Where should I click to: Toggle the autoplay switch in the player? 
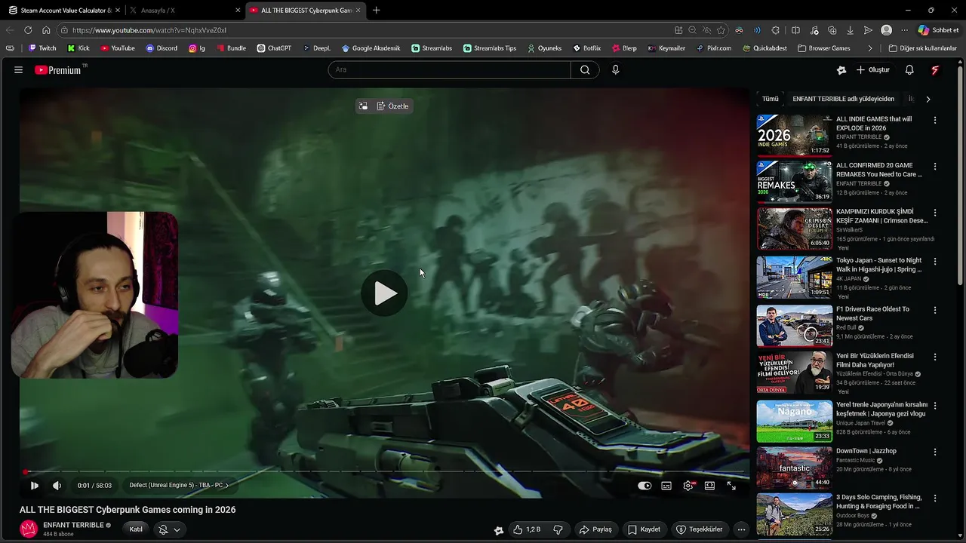(645, 486)
